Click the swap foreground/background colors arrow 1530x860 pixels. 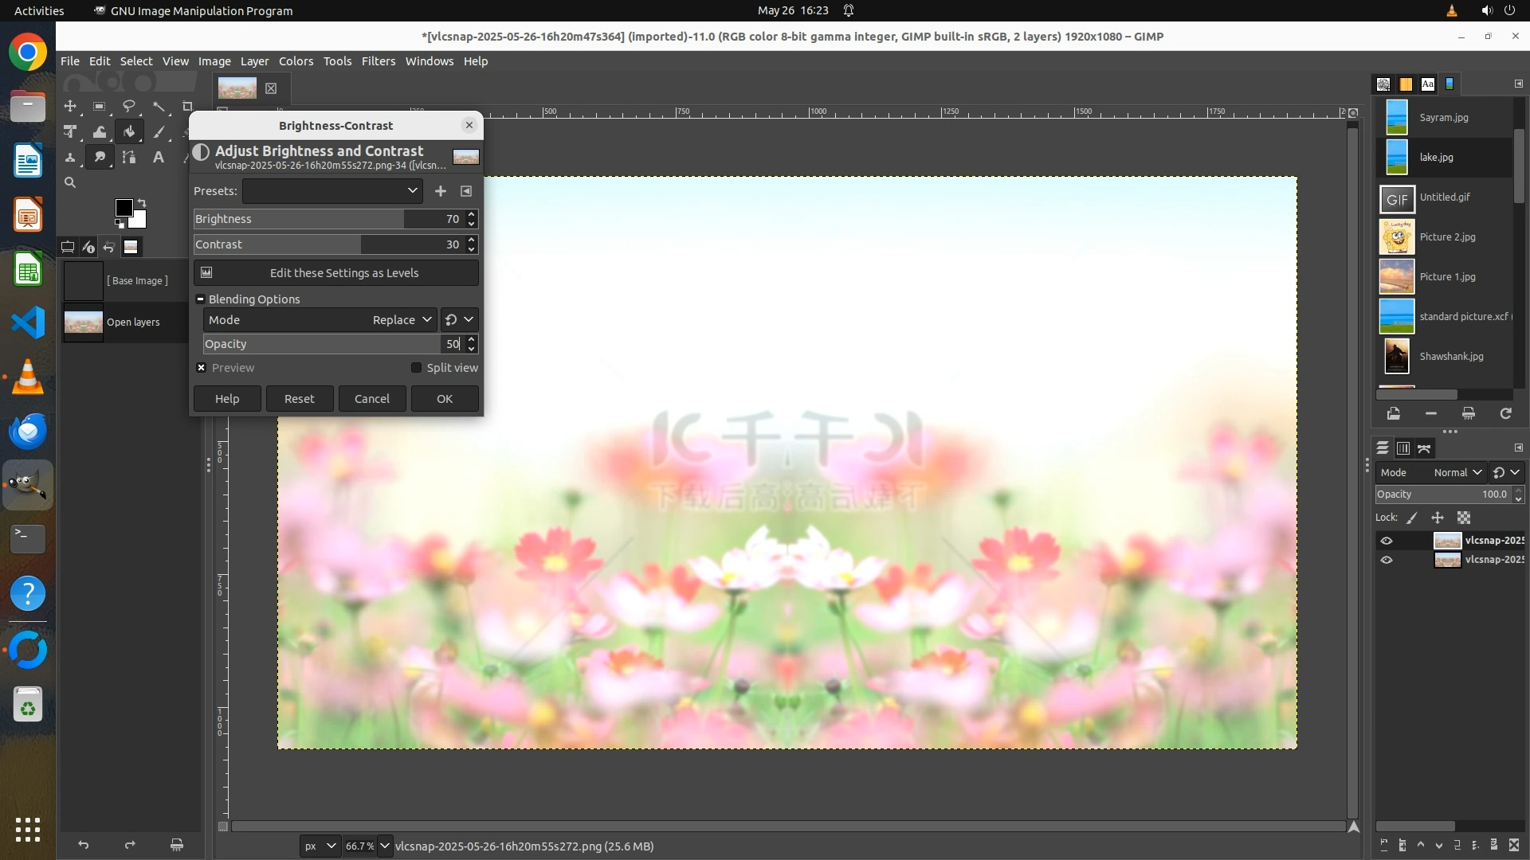tap(142, 203)
